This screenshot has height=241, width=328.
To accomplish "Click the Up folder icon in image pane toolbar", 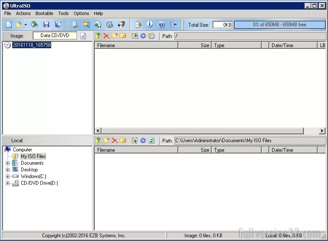I will coord(98,36).
